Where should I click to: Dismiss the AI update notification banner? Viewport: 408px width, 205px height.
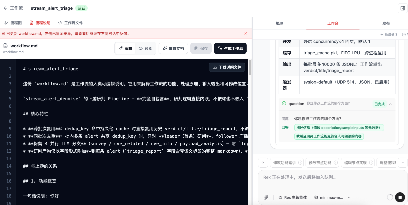246,33
